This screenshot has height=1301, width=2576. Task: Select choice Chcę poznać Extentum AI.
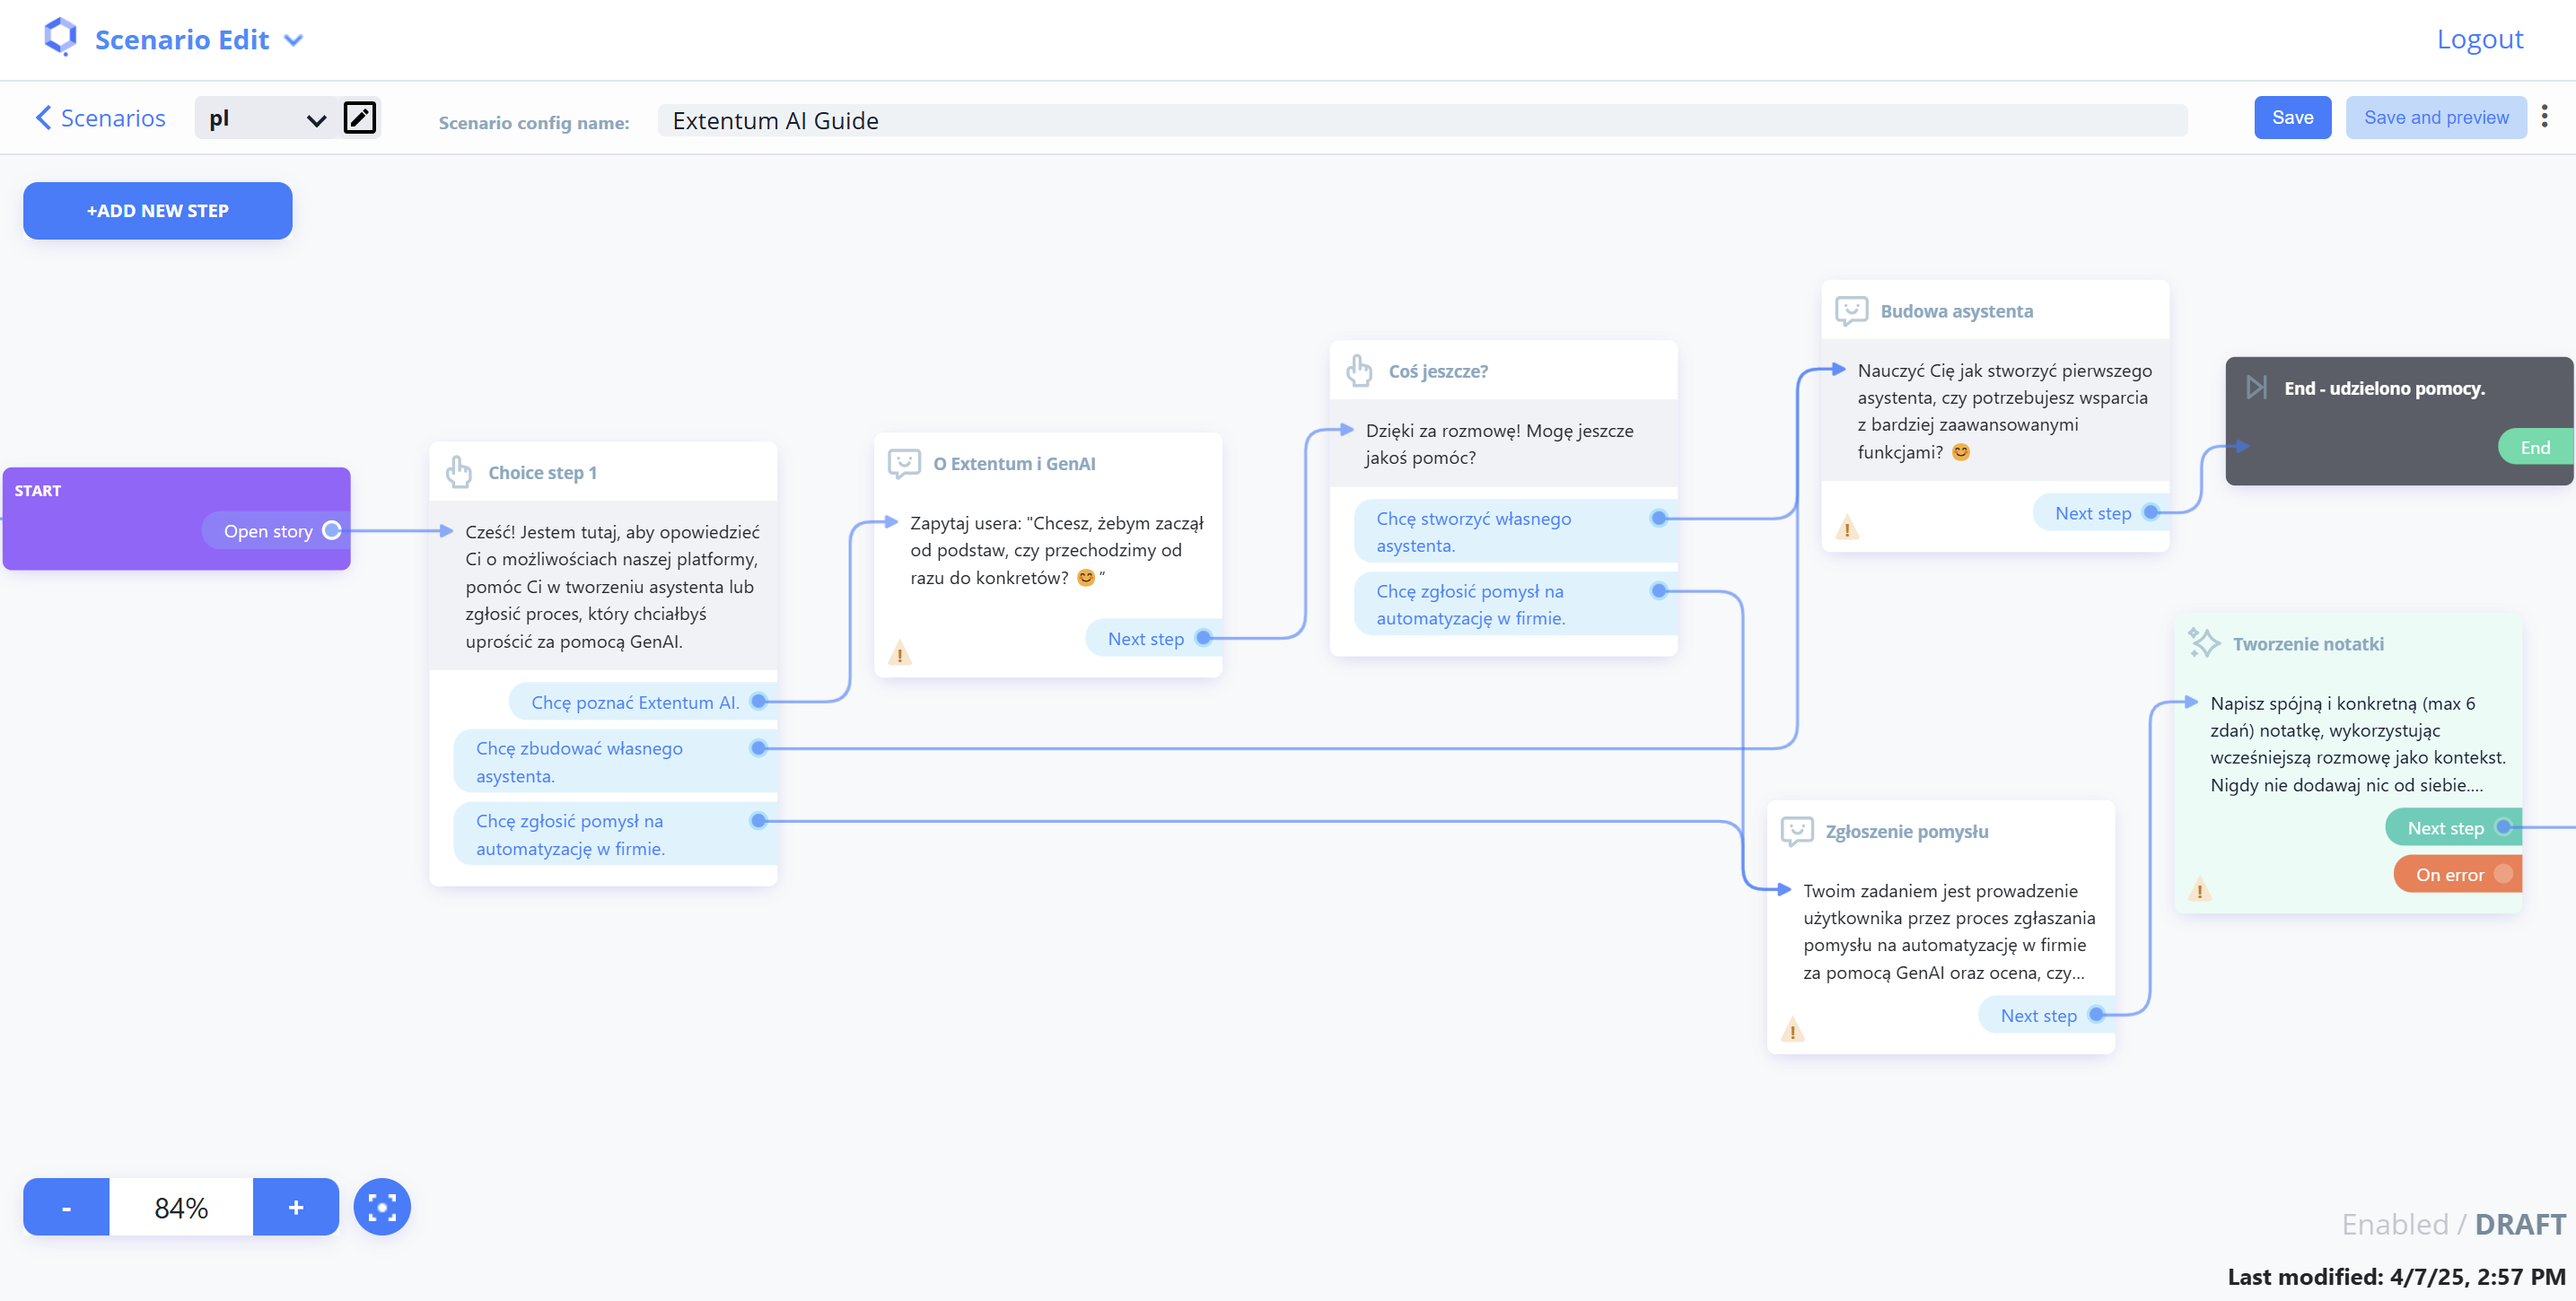643,702
